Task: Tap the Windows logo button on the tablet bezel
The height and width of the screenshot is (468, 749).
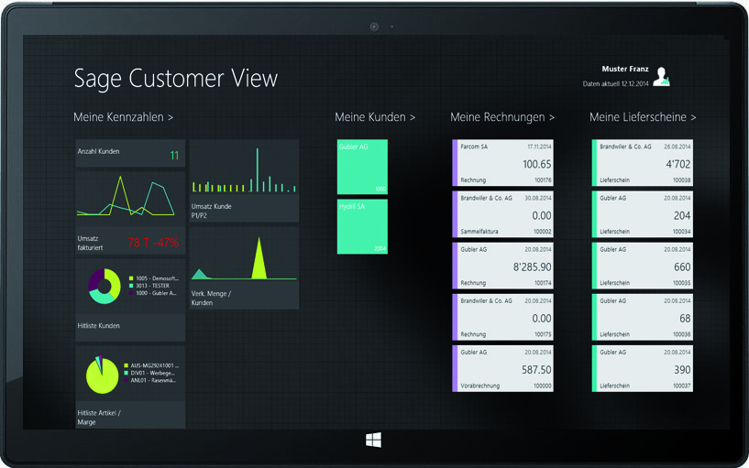Action: [x=373, y=440]
